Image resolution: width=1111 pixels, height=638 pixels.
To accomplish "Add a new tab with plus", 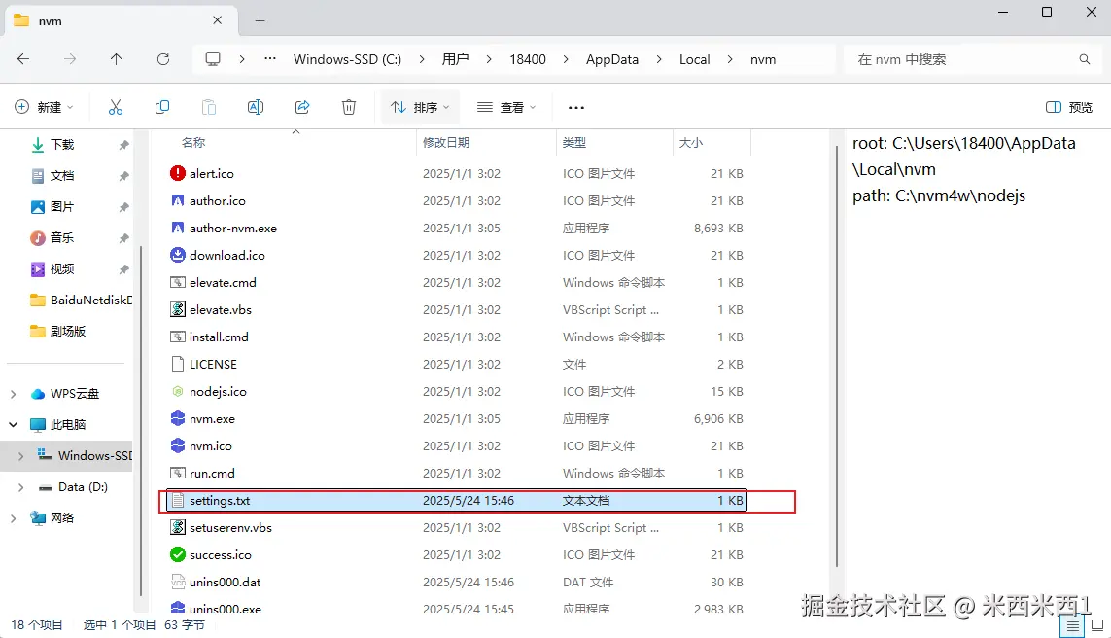I will tap(260, 21).
